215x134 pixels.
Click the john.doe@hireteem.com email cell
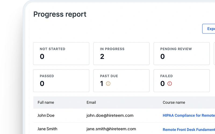pyautogui.click(x=110, y=115)
